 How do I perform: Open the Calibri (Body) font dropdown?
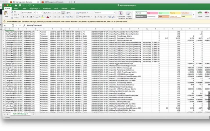click(28, 13)
